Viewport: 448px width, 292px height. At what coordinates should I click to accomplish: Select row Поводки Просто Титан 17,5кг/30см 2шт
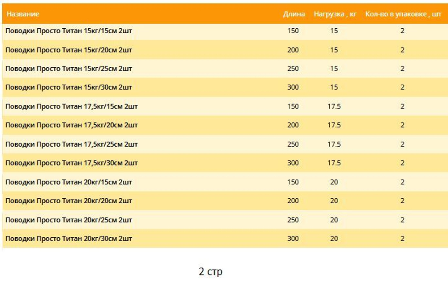(225, 163)
